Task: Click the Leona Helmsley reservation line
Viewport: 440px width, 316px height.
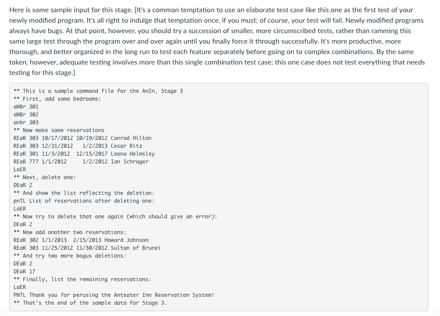Action: [x=84, y=154]
